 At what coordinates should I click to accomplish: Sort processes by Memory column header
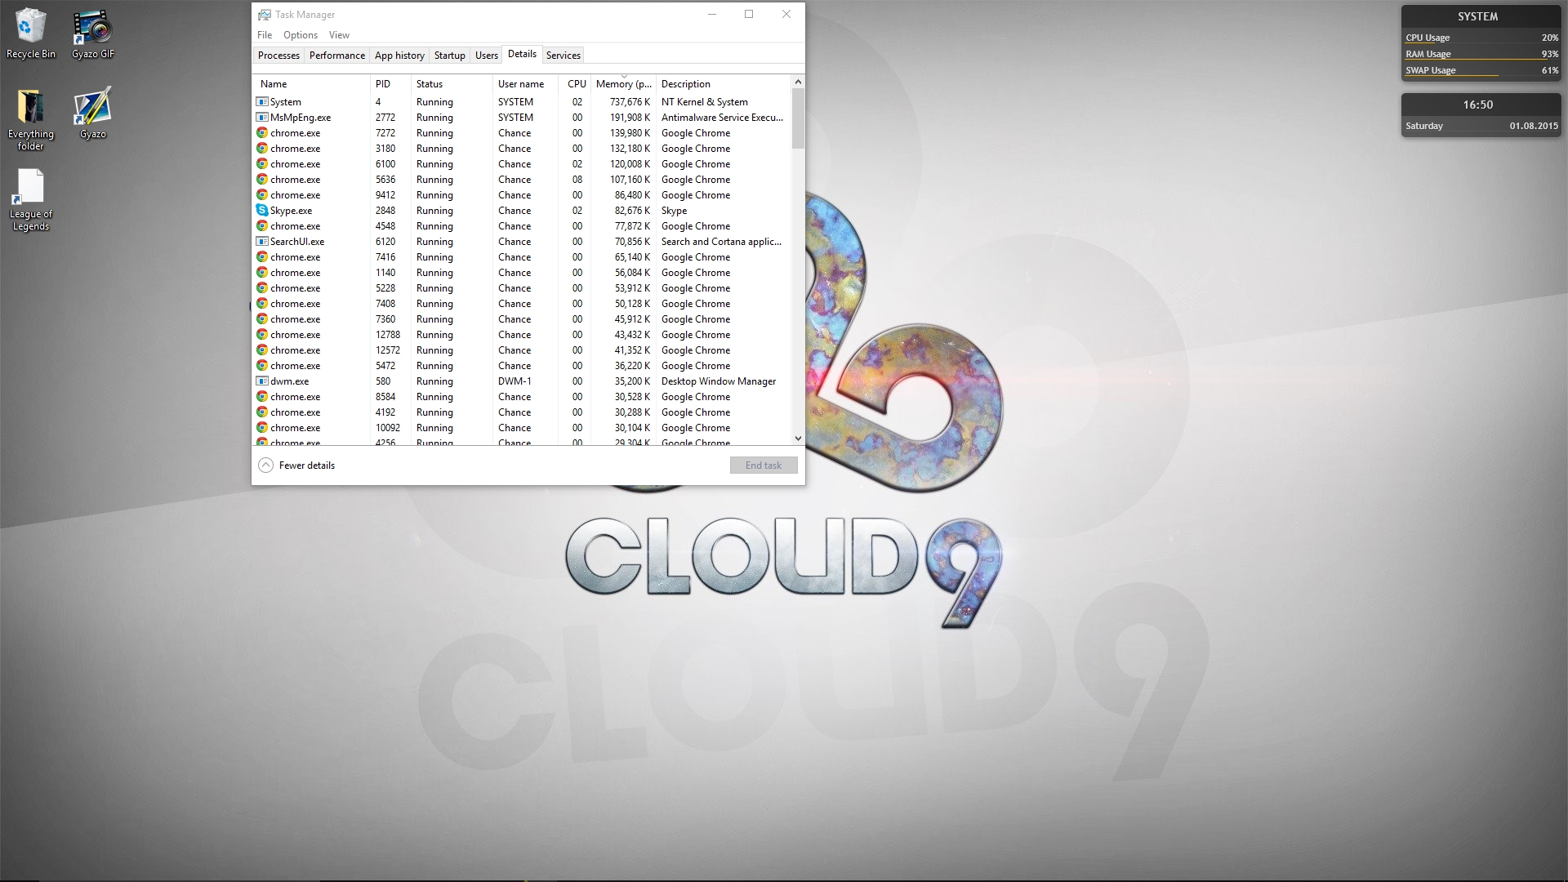coord(623,84)
